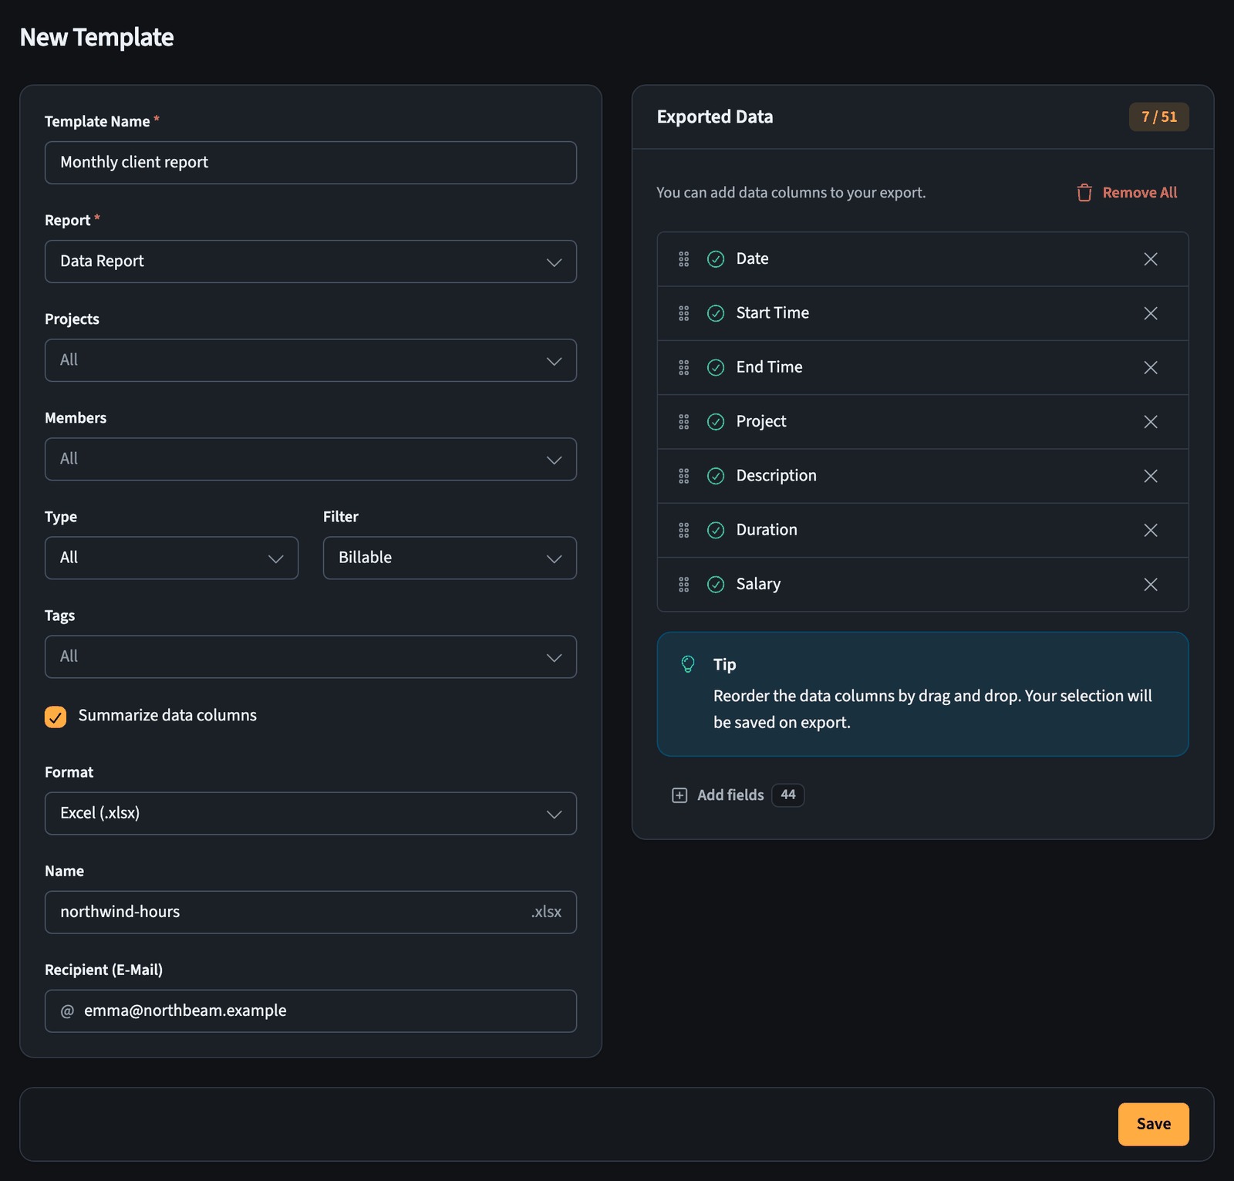Click the Save button

coord(1153,1124)
